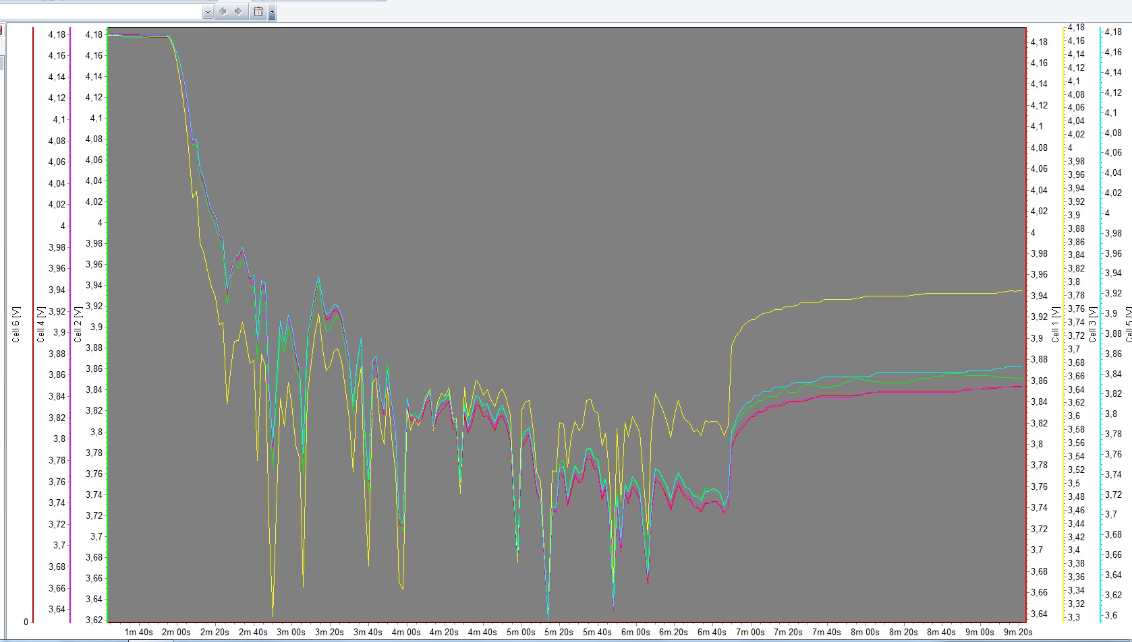
Task: Click the forward arrow navigation icon
Action: (x=238, y=11)
